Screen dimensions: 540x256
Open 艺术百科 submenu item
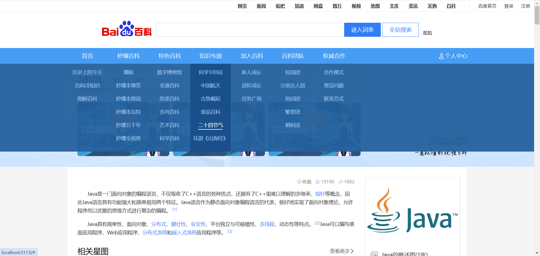click(170, 125)
